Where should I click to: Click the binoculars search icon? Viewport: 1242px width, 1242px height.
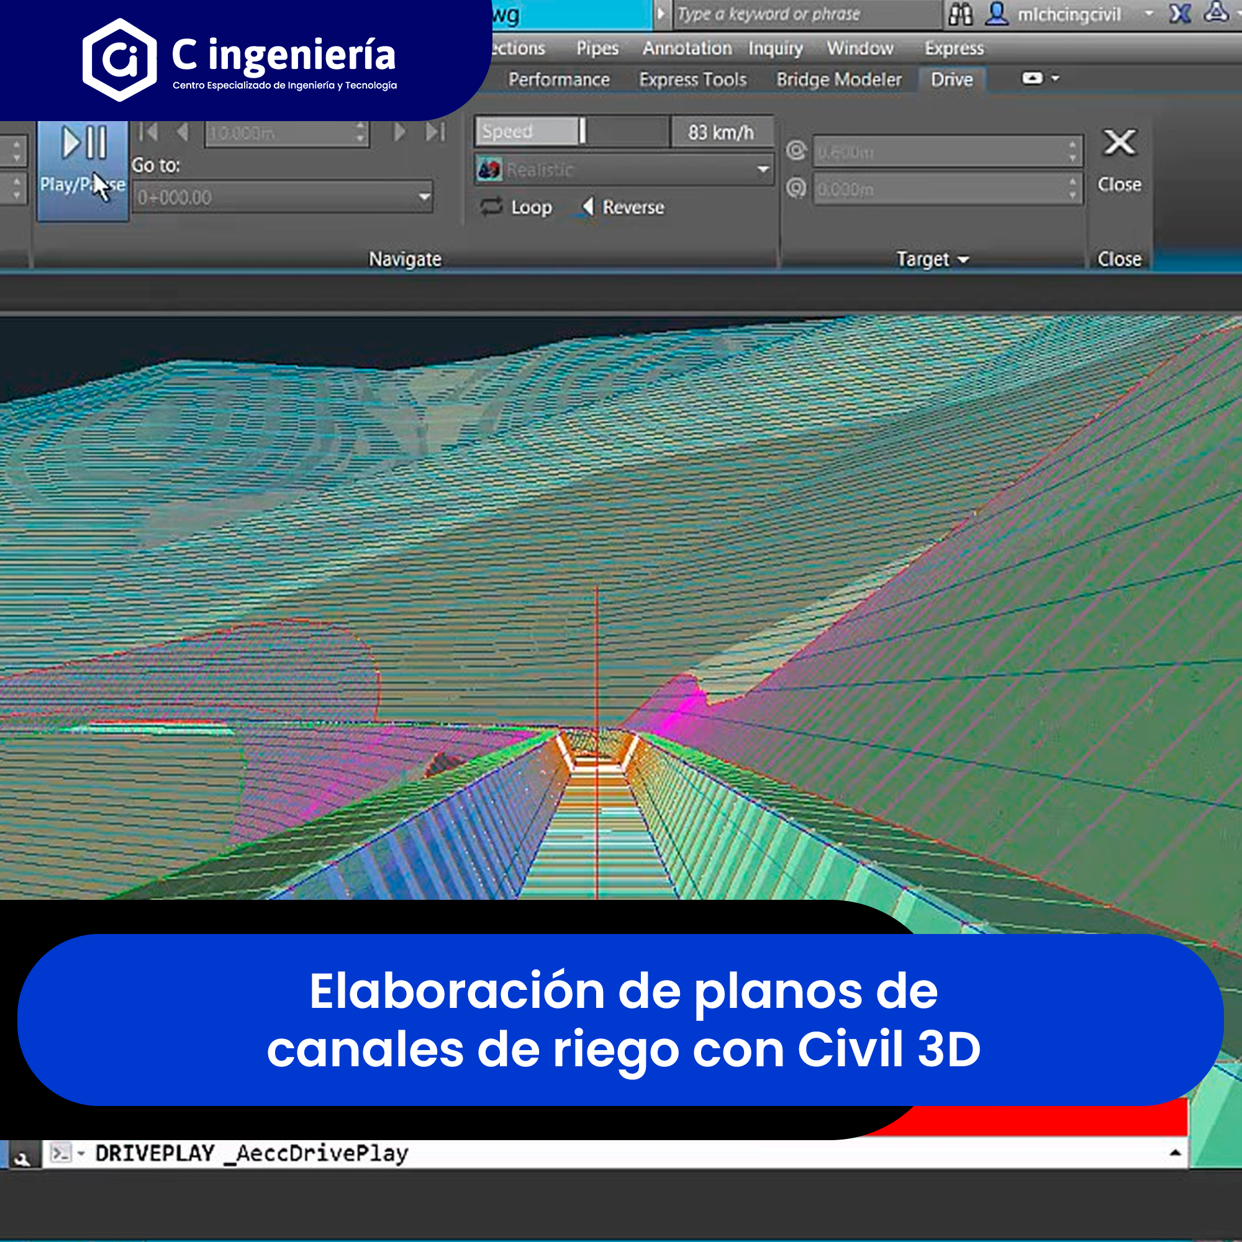pyautogui.click(x=961, y=14)
